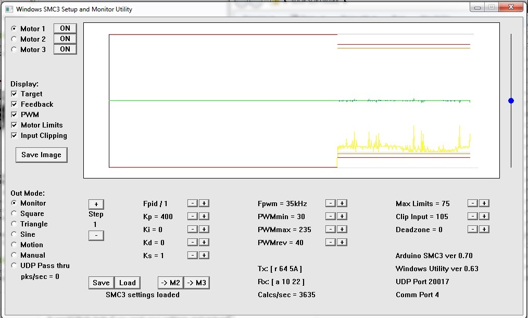Uncheck the PWM display checkbox
This screenshot has height=318, width=528.
(x=14, y=115)
